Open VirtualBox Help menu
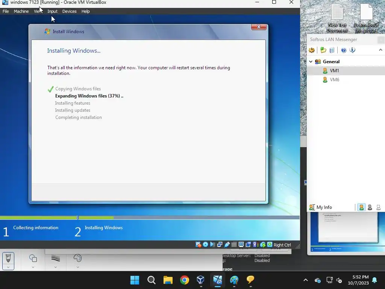The height and width of the screenshot is (289, 385). [x=85, y=11]
